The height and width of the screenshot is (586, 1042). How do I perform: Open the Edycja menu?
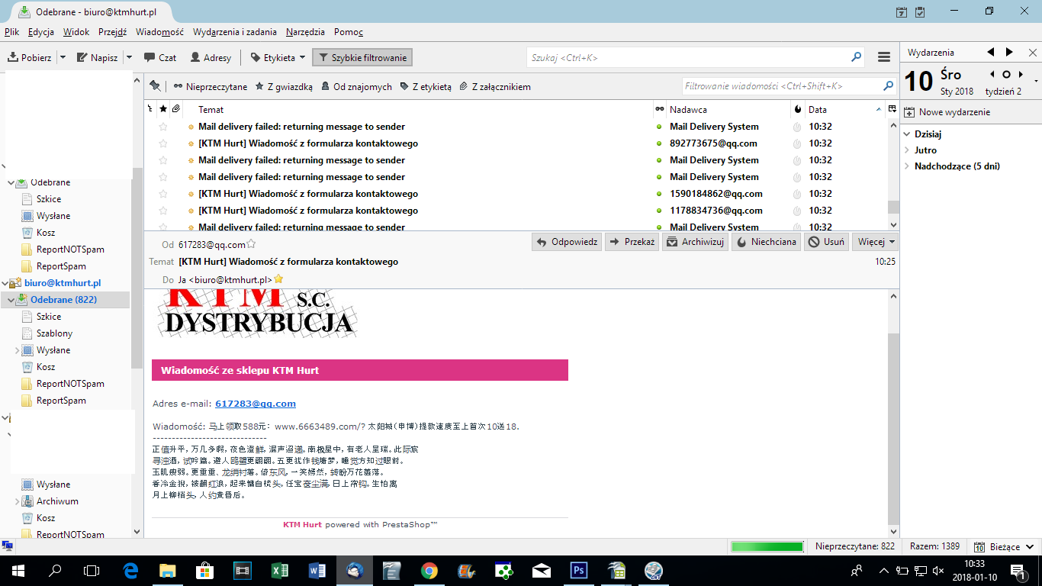pos(41,32)
